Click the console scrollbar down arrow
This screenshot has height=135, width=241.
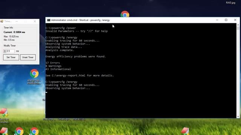(238, 117)
